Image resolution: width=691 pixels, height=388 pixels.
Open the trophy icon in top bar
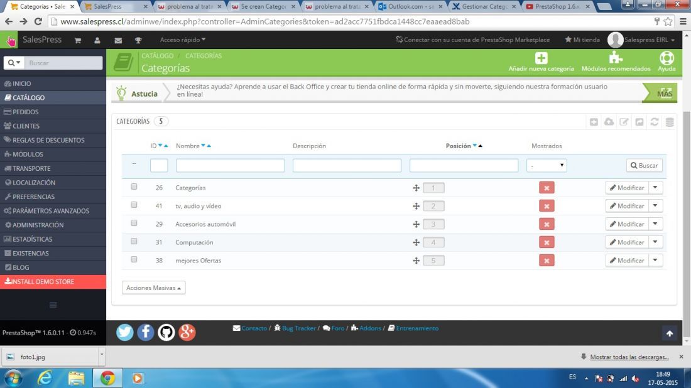(x=138, y=41)
